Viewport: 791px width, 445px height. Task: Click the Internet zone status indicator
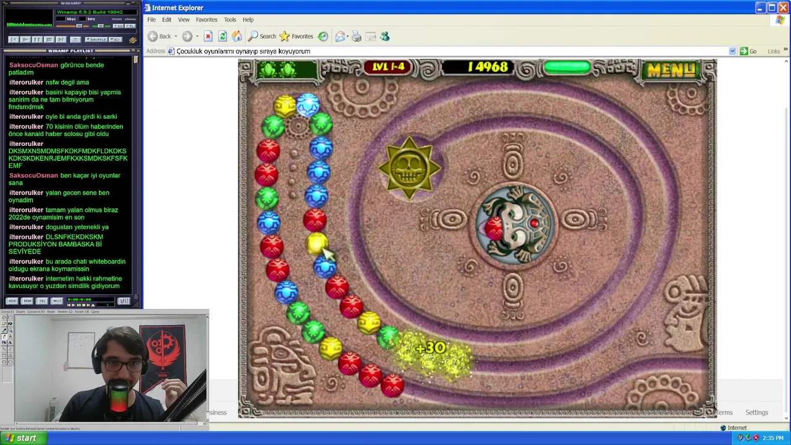coord(734,428)
